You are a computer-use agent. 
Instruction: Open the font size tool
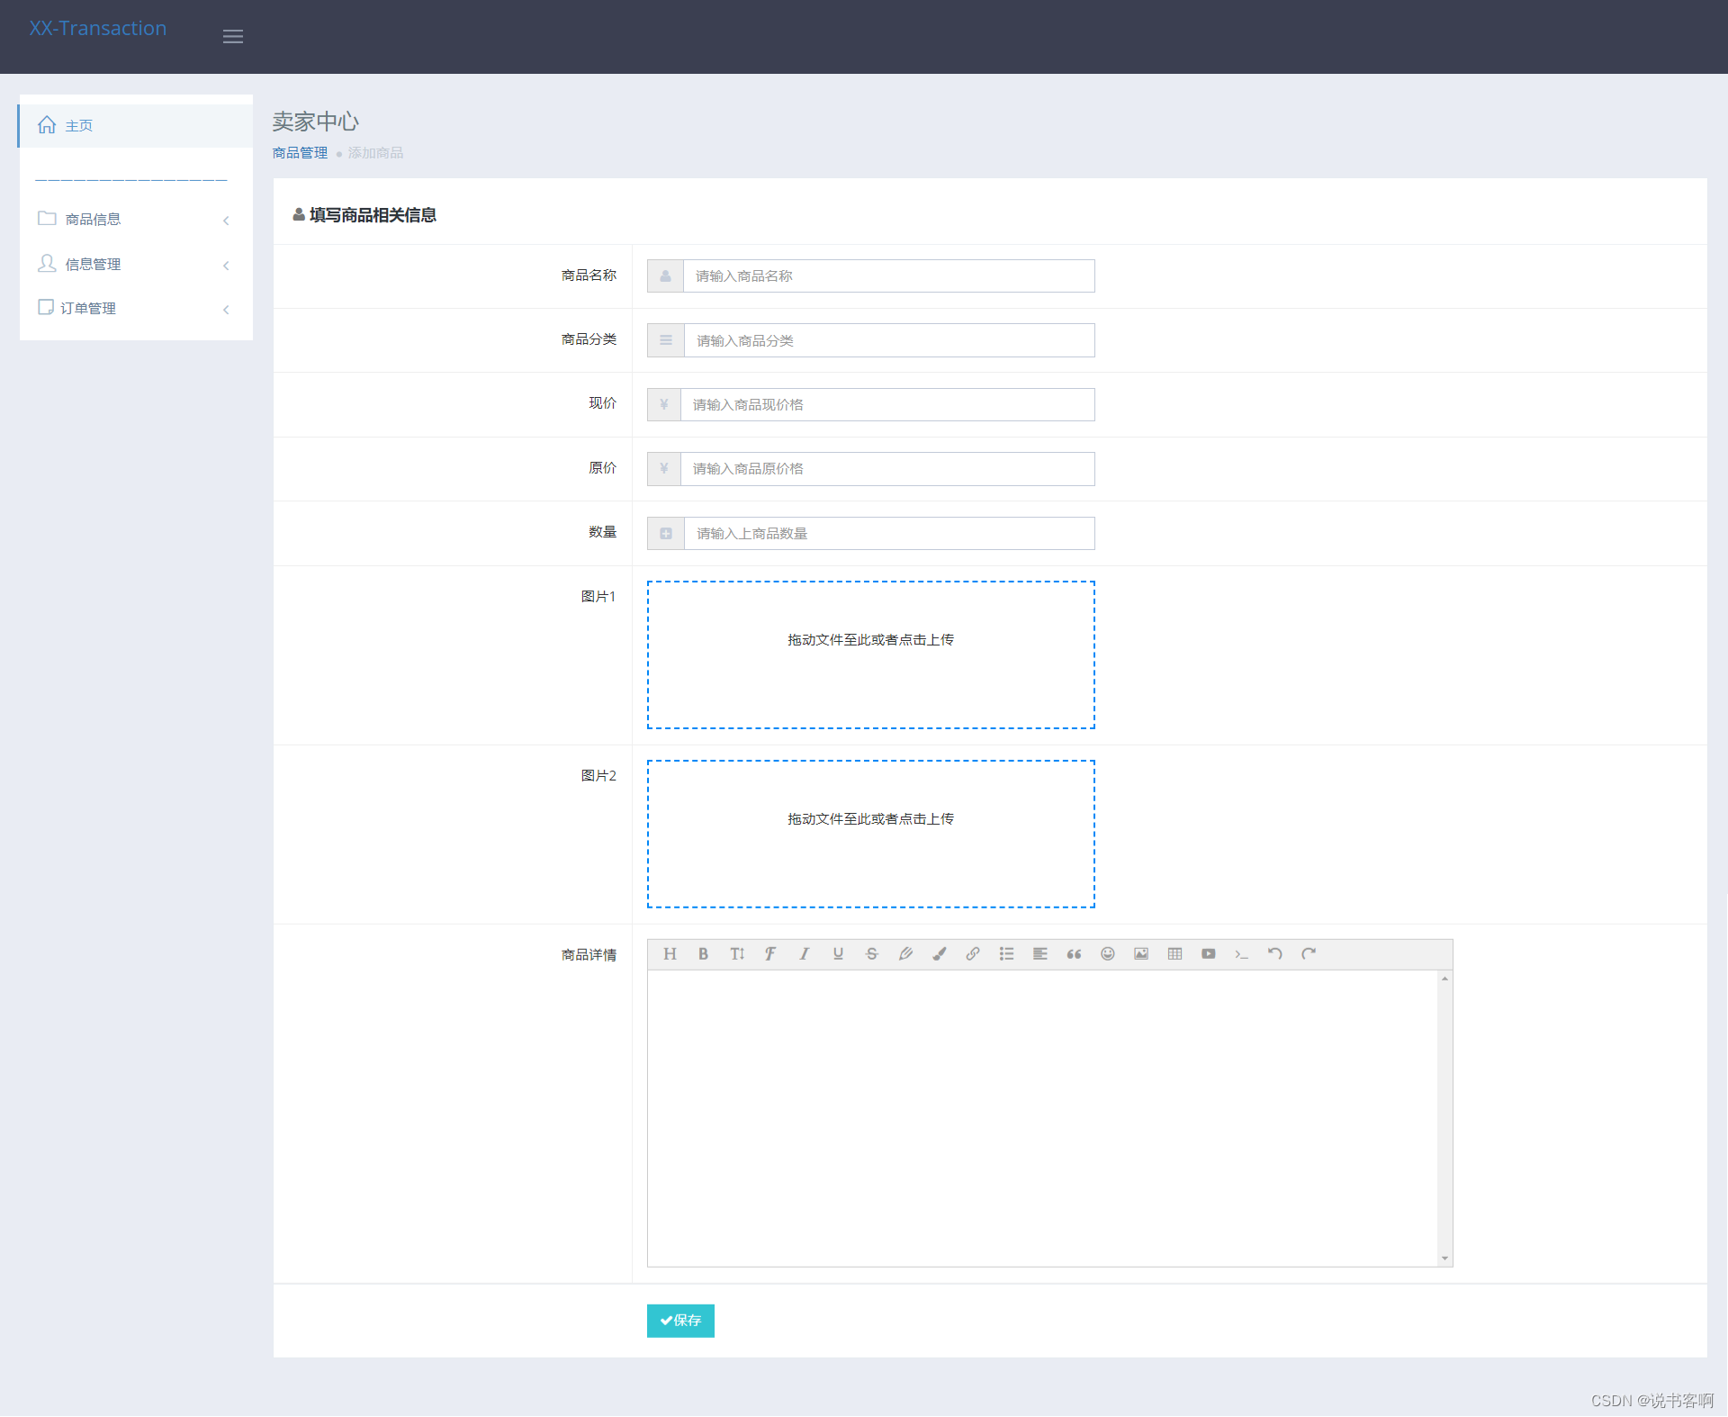(x=737, y=954)
